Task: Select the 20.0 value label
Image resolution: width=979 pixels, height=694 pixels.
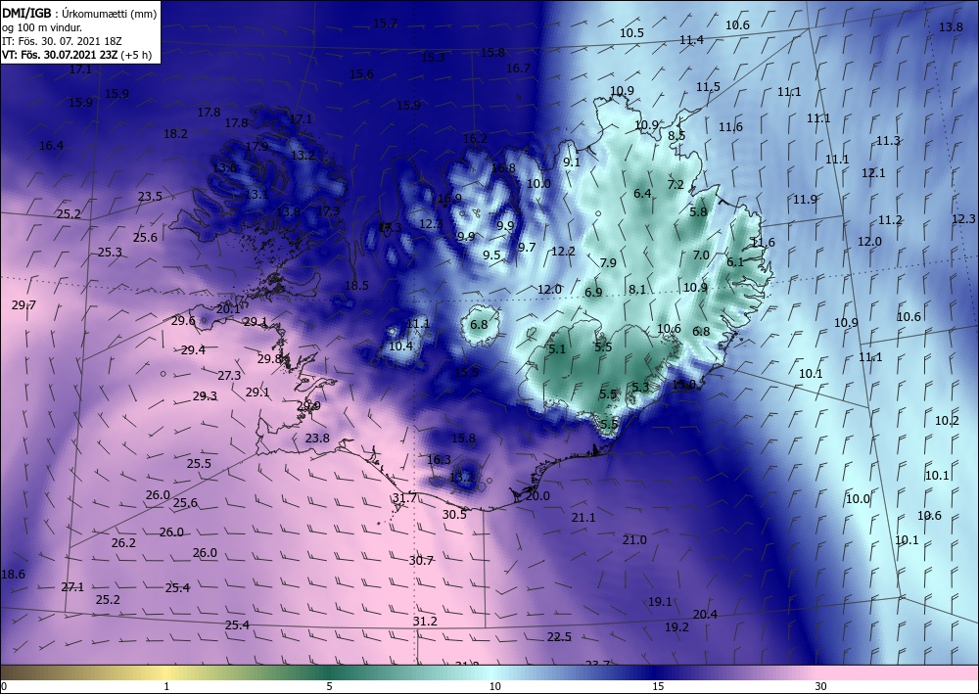Action: tap(537, 495)
